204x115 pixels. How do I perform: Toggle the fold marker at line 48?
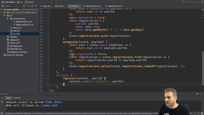(49, 57)
